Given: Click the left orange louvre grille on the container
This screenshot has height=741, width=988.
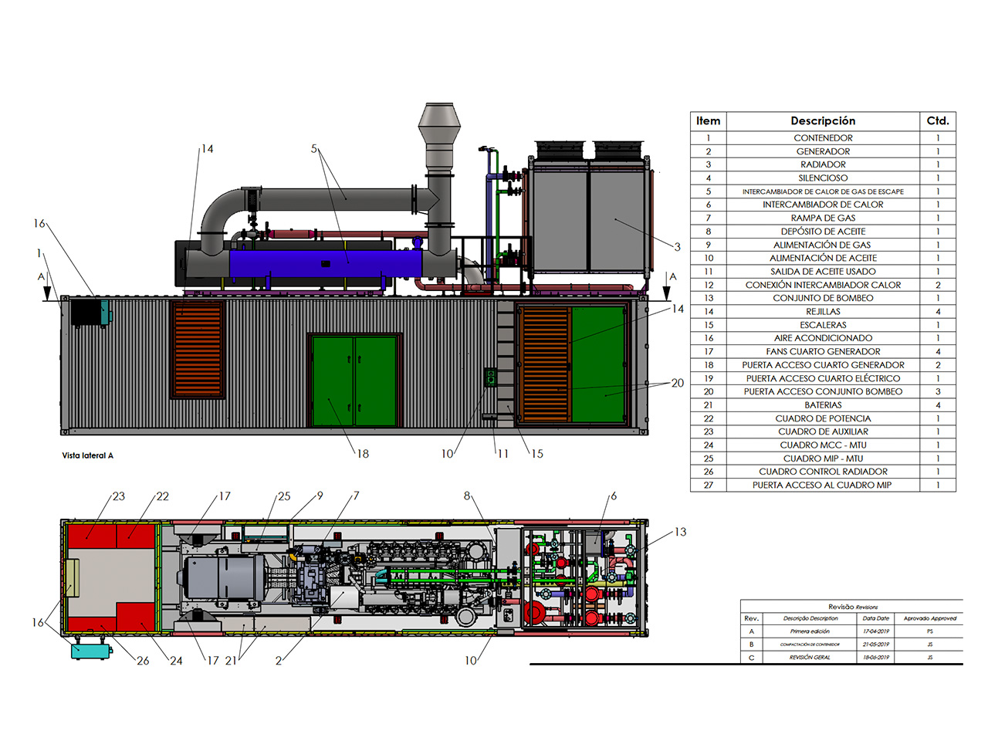Looking at the screenshot, I should pyautogui.click(x=198, y=350).
